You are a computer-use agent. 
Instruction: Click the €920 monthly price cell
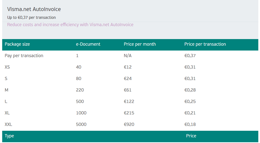tap(129, 125)
